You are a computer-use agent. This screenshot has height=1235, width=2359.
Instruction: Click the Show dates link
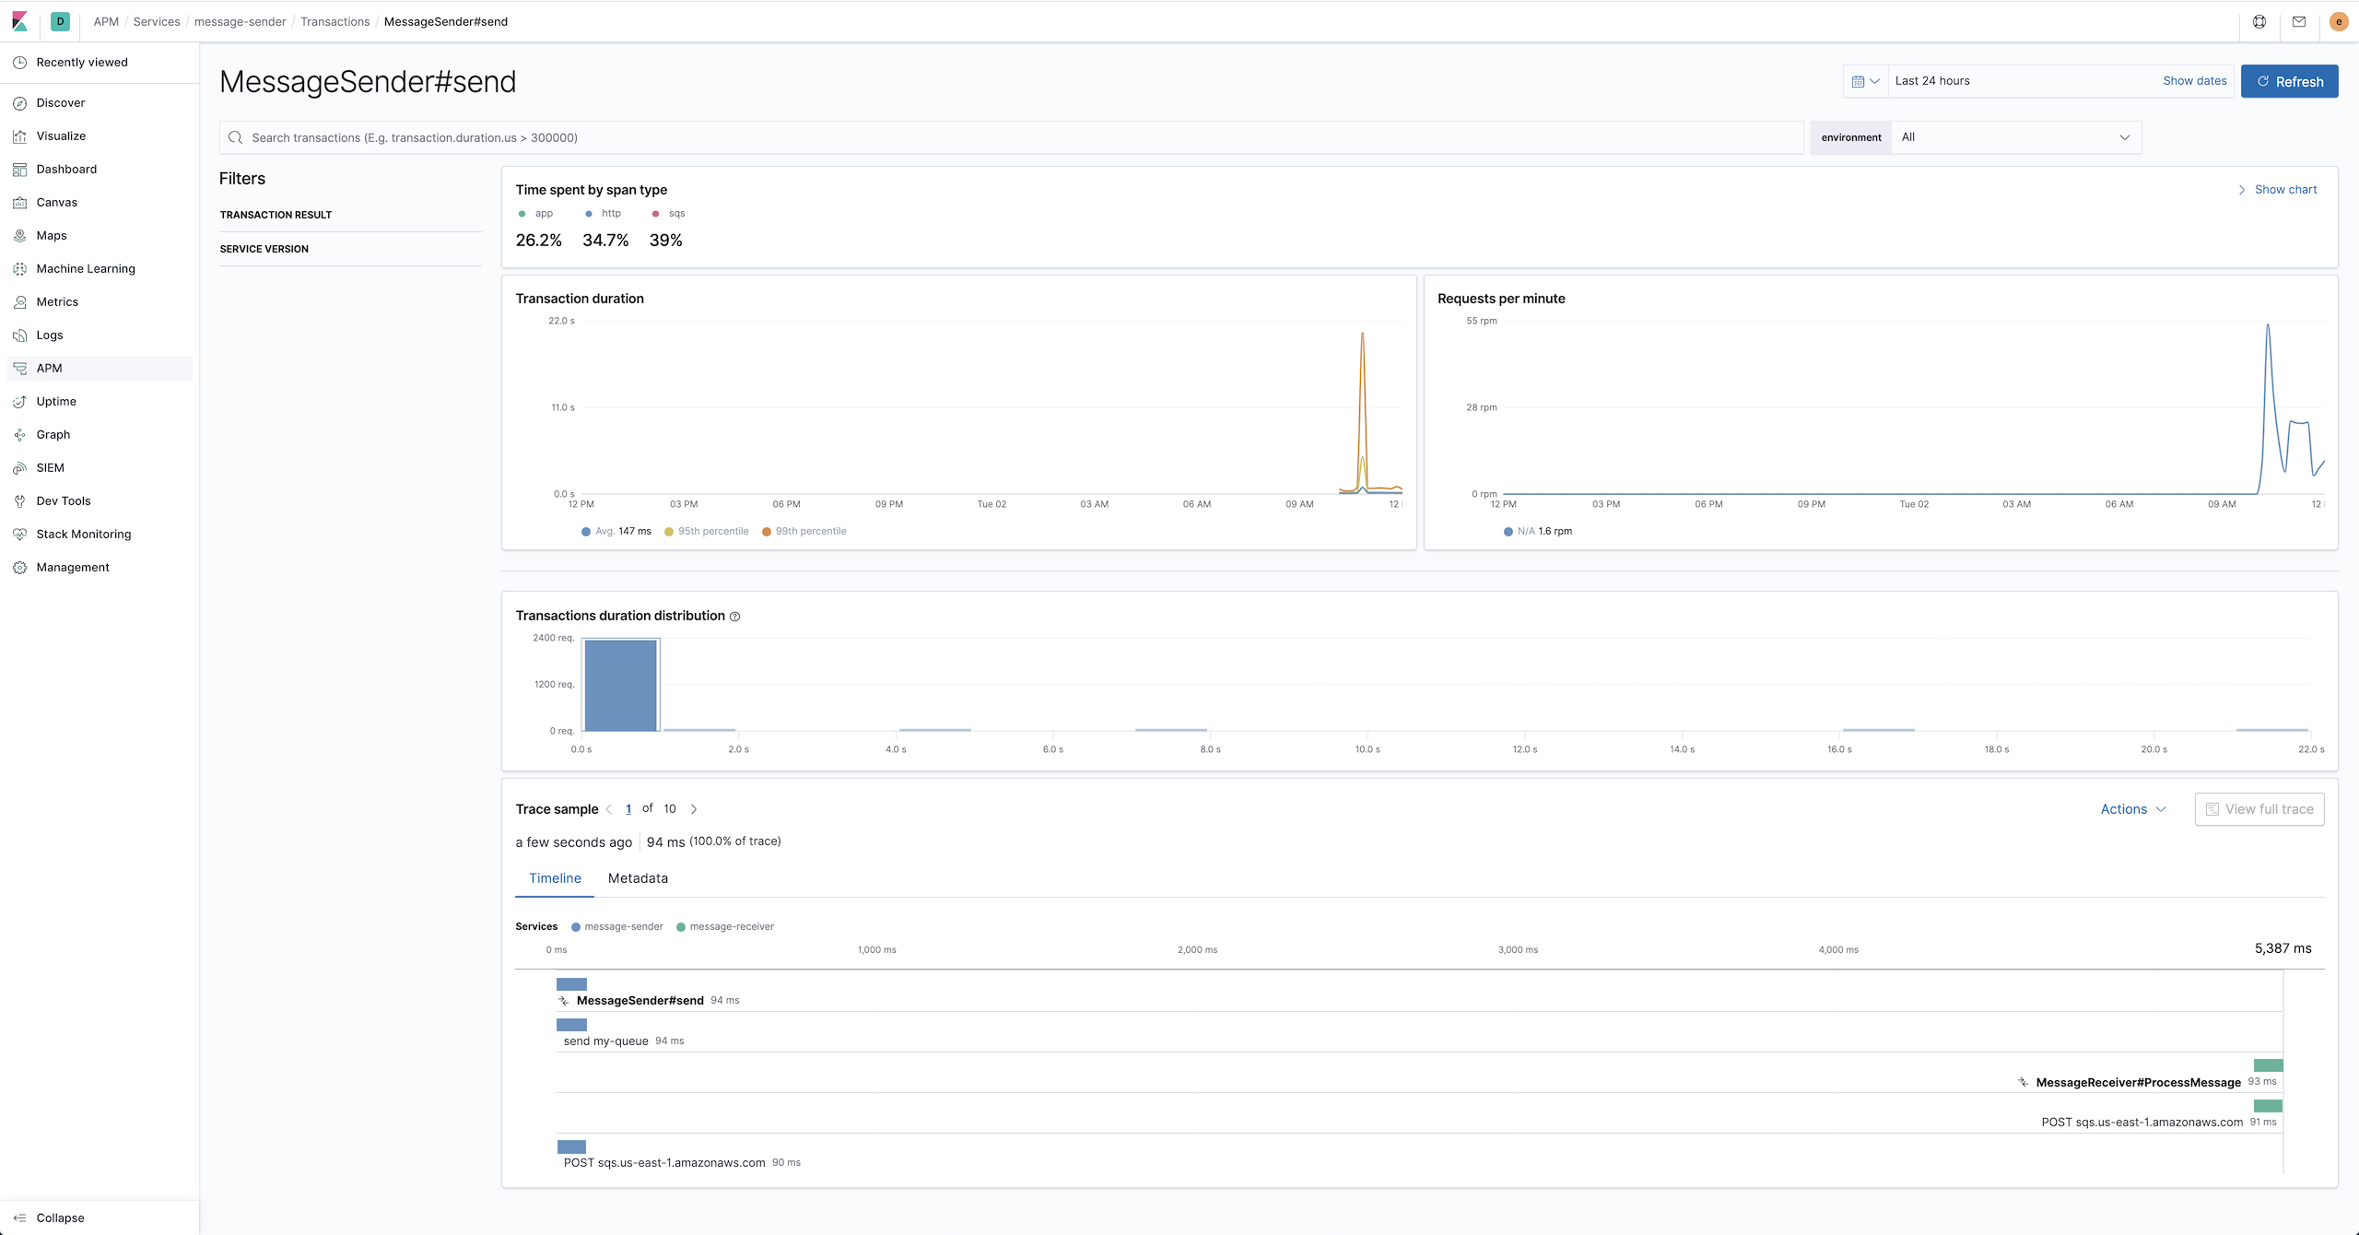(x=2194, y=81)
